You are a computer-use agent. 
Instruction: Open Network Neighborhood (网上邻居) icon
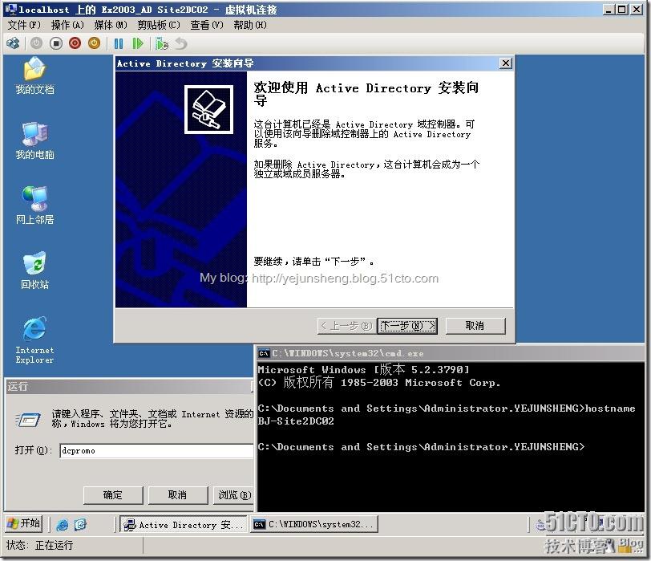35,205
